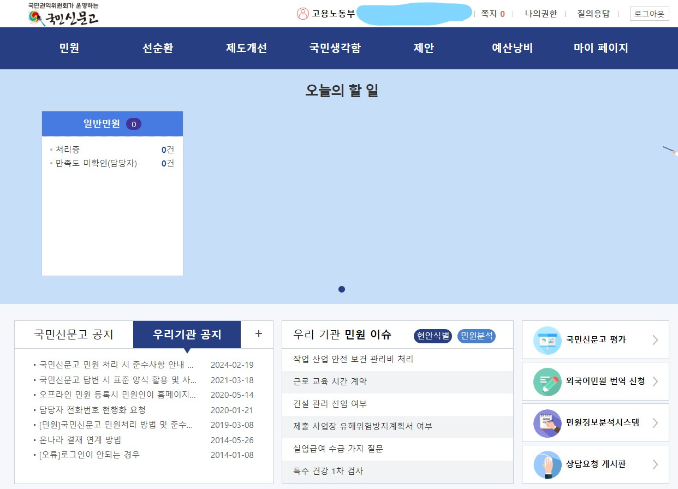Viewport: 678px width, 489px height.
Task: Click the user profile icon beside 고용노동부
Action: pyautogui.click(x=303, y=14)
